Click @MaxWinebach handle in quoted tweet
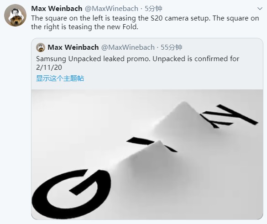The width and height of the screenshot is (267, 224). click(x=128, y=47)
